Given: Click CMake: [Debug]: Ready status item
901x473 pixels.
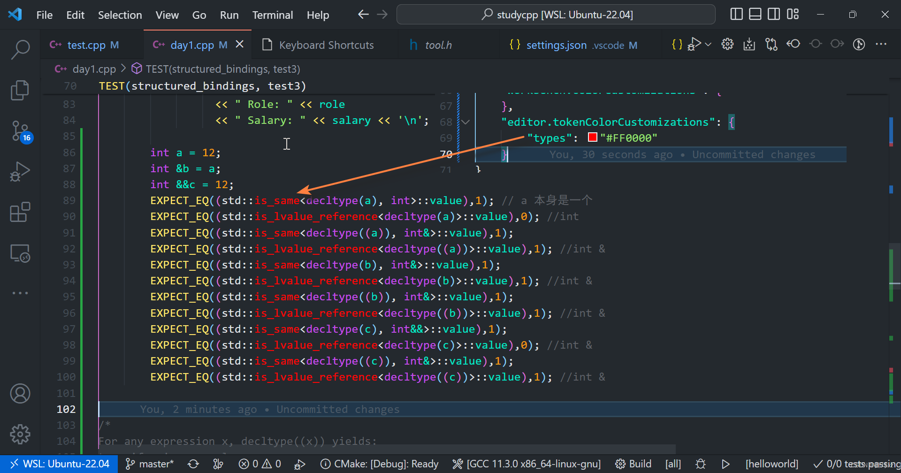Looking at the screenshot, I should (x=379, y=464).
